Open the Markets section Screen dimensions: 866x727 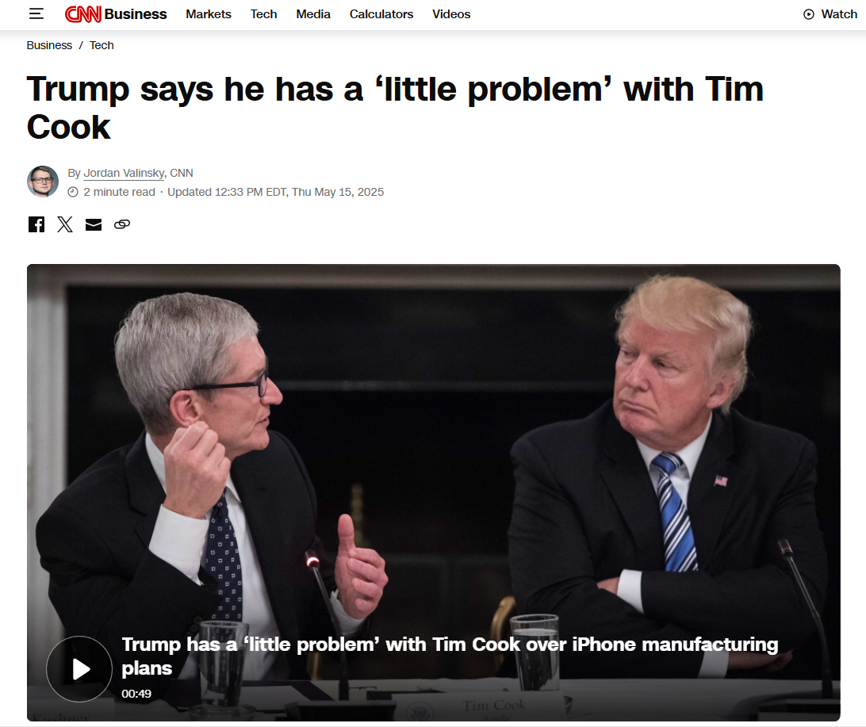(x=209, y=14)
